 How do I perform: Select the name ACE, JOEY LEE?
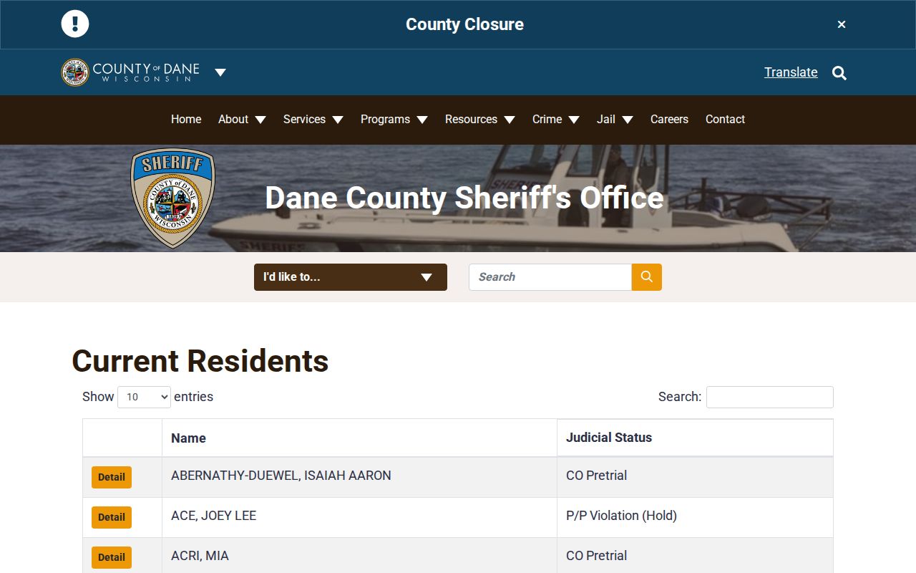[213, 516]
